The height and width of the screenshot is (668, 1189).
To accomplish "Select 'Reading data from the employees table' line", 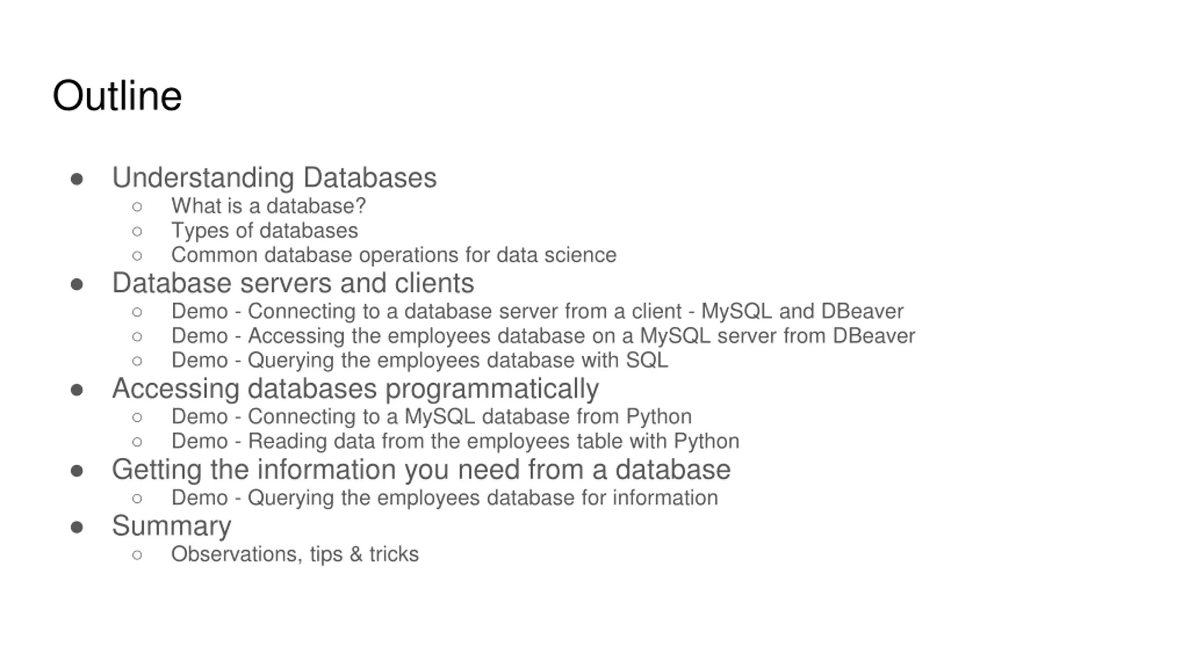I will pos(455,441).
